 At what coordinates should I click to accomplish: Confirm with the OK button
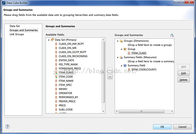(x=162, y=127)
